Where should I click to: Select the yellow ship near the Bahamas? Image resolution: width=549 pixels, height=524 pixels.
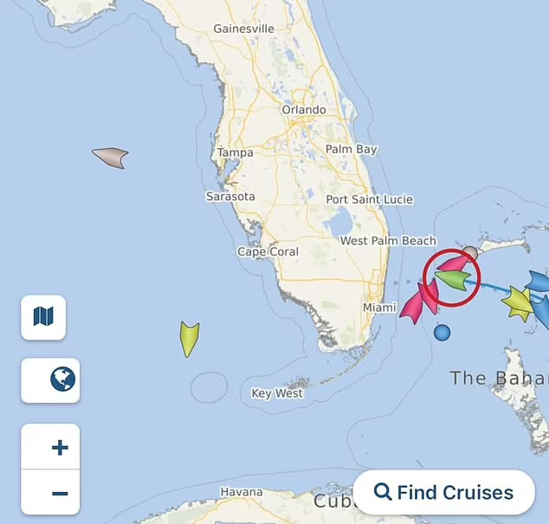pos(518,303)
